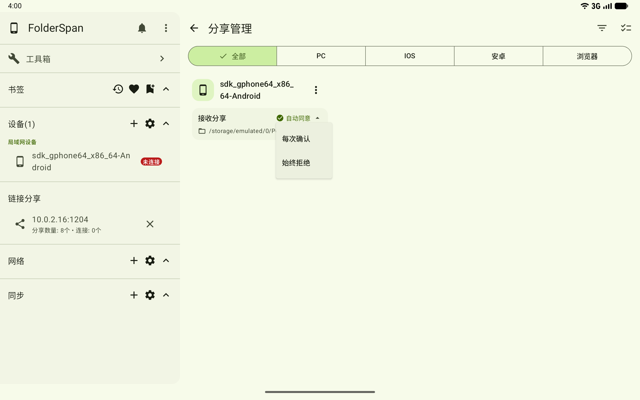Viewport: 640px width, 400px height.
Task: Click the 链接分享 heading
Action: pos(24,198)
